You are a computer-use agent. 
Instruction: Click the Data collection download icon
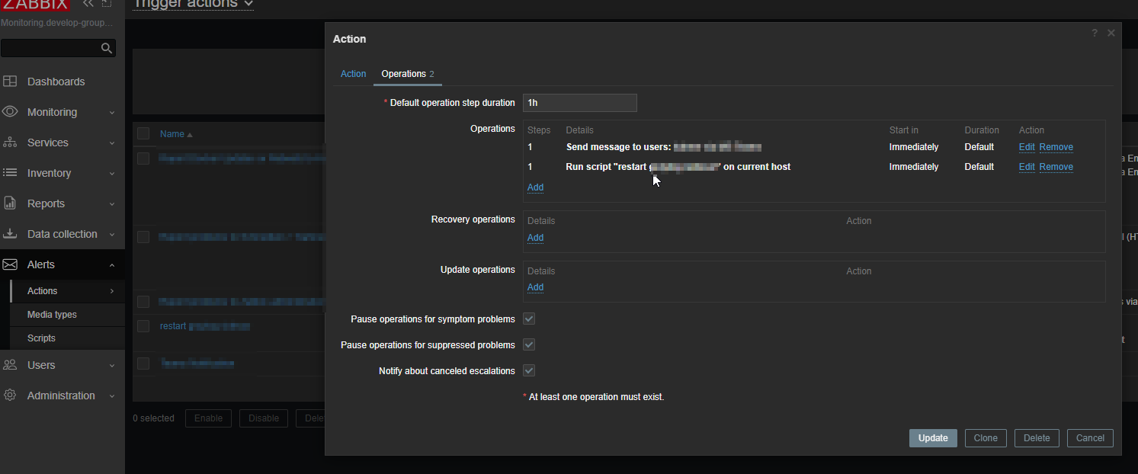11,234
